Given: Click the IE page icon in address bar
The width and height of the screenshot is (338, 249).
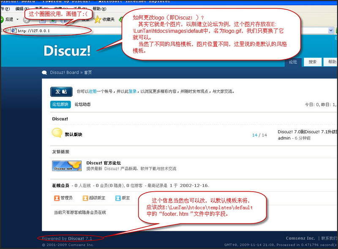Looking at the screenshot, I should point(14,30).
